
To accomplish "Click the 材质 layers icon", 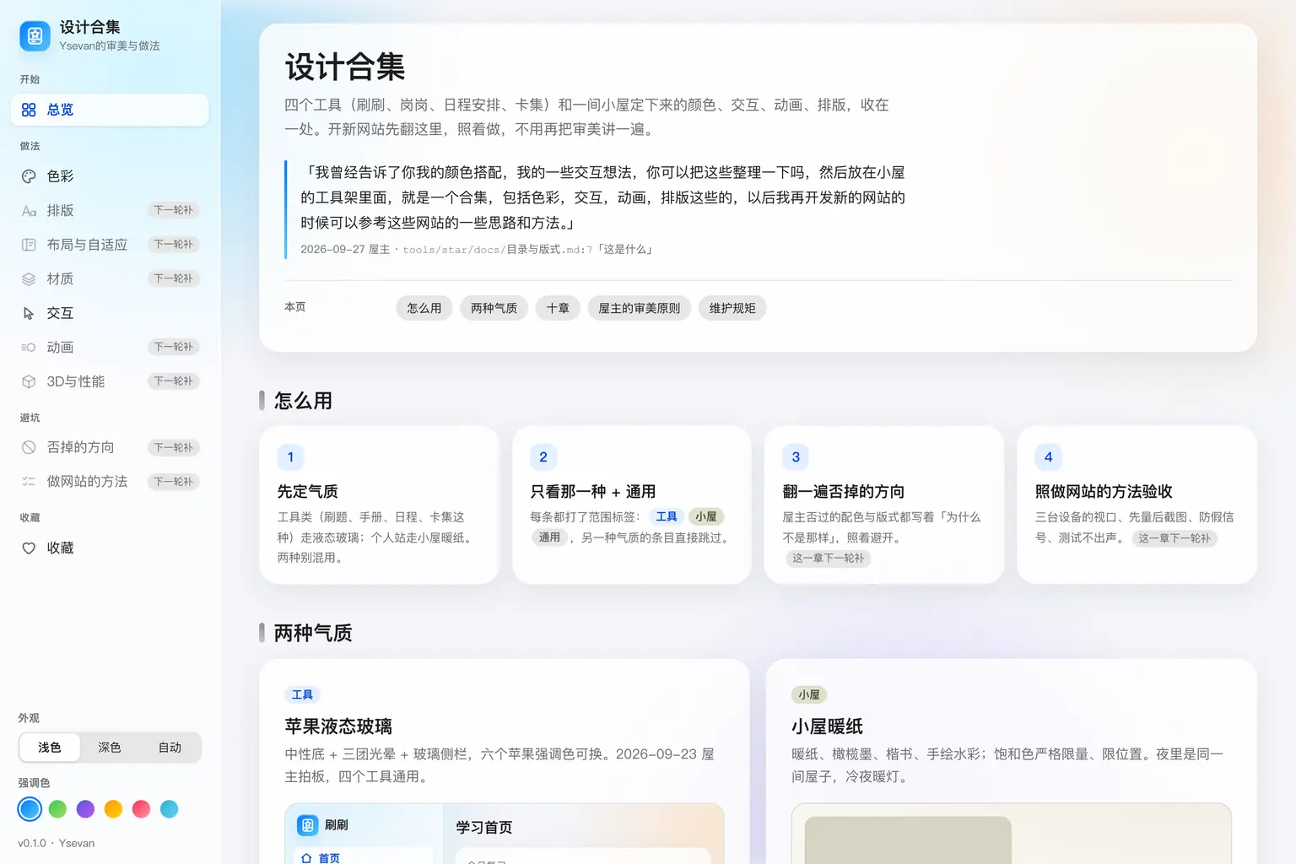I will tap(29, 279).
